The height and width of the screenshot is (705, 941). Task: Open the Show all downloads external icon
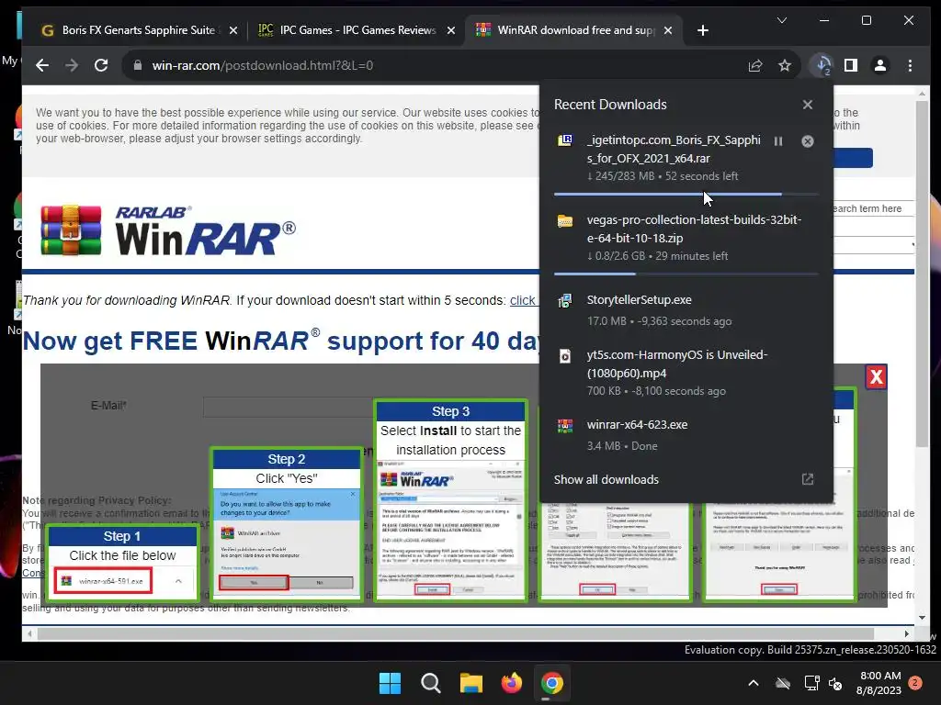[x=808, y=479]
